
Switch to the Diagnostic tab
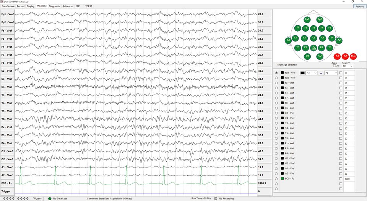click(x=54, y=6)
